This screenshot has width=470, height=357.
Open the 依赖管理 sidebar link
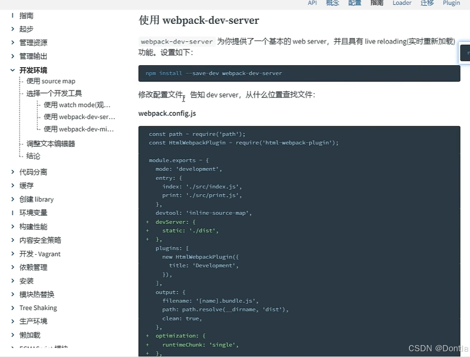[x=33, y=268]
